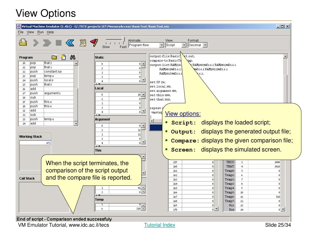Click the new file icon in Program panel
Image resolution: width=309 pixels, height=232 pixels.
click(63, 57)
